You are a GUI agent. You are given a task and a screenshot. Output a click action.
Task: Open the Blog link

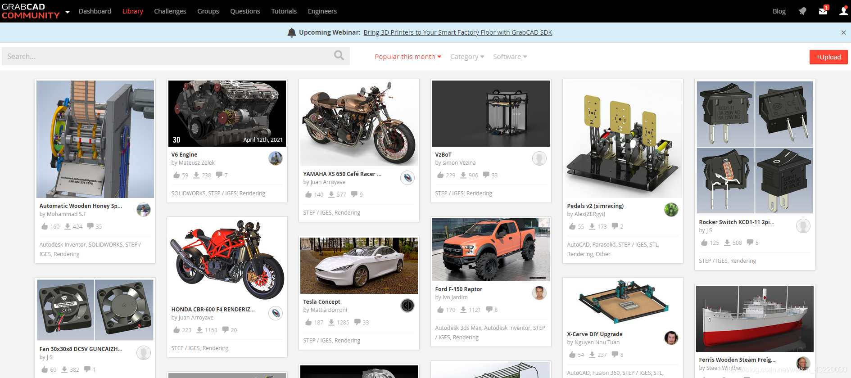coord(779,11)
